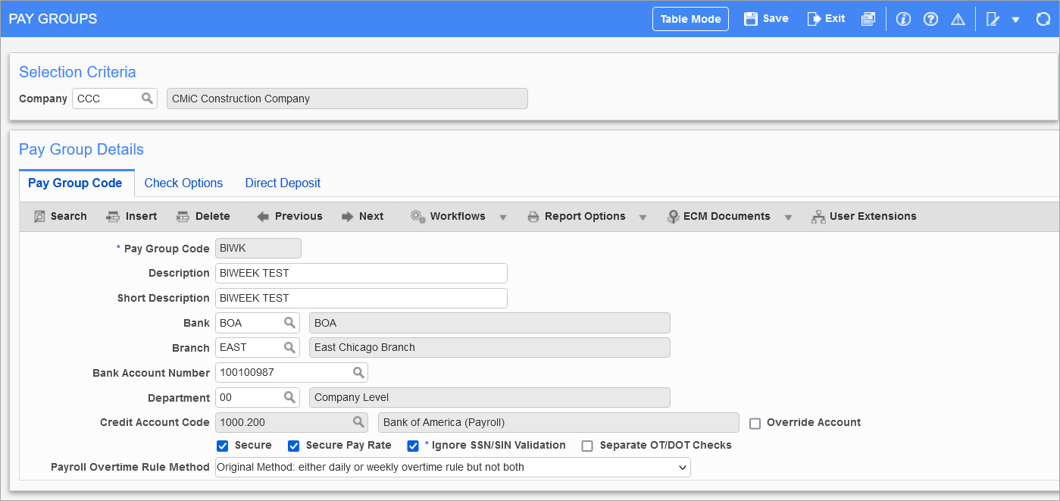Open User Extensions
The image size is (1060, 501).
click(x=864, y=216)
